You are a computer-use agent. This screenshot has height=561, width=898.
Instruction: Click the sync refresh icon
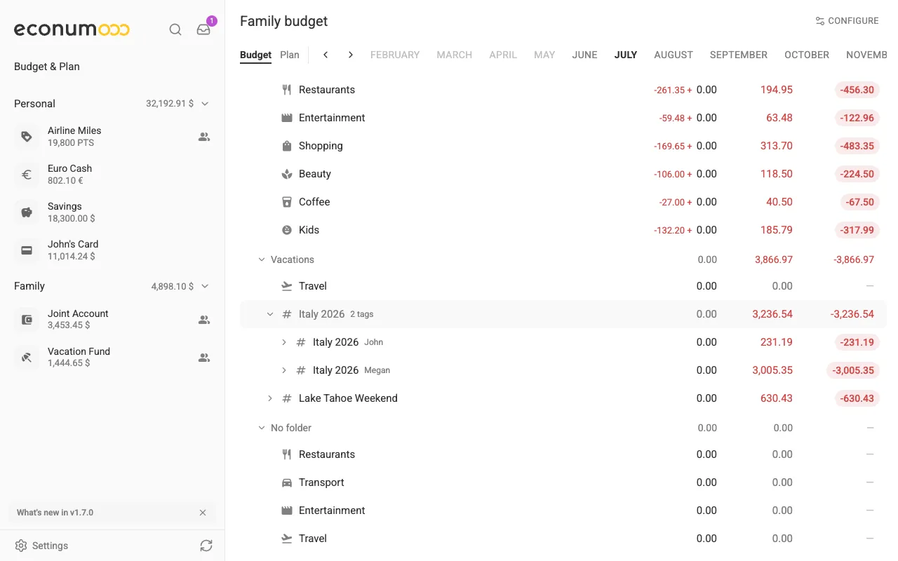[x=206, y=546]
